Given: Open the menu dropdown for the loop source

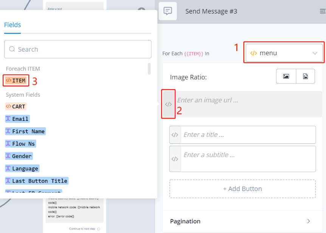Looking at the screenshot, I should click(284, 53).
